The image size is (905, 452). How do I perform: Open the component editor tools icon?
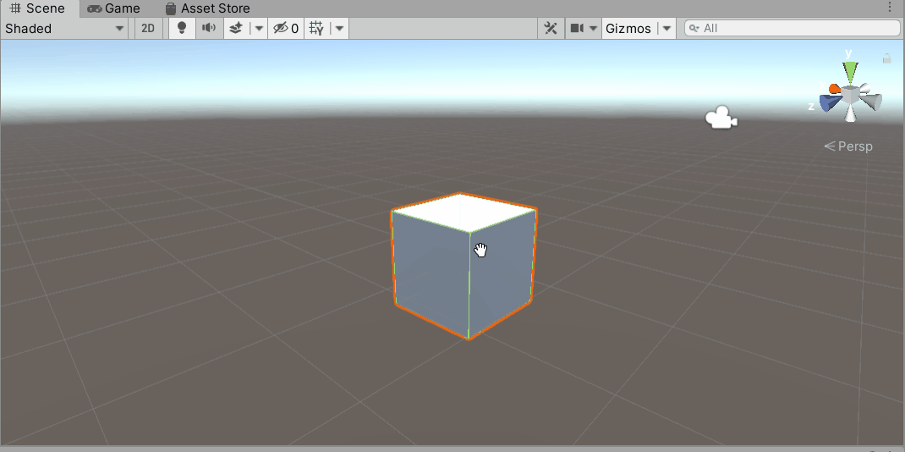[x=551, y=28]
